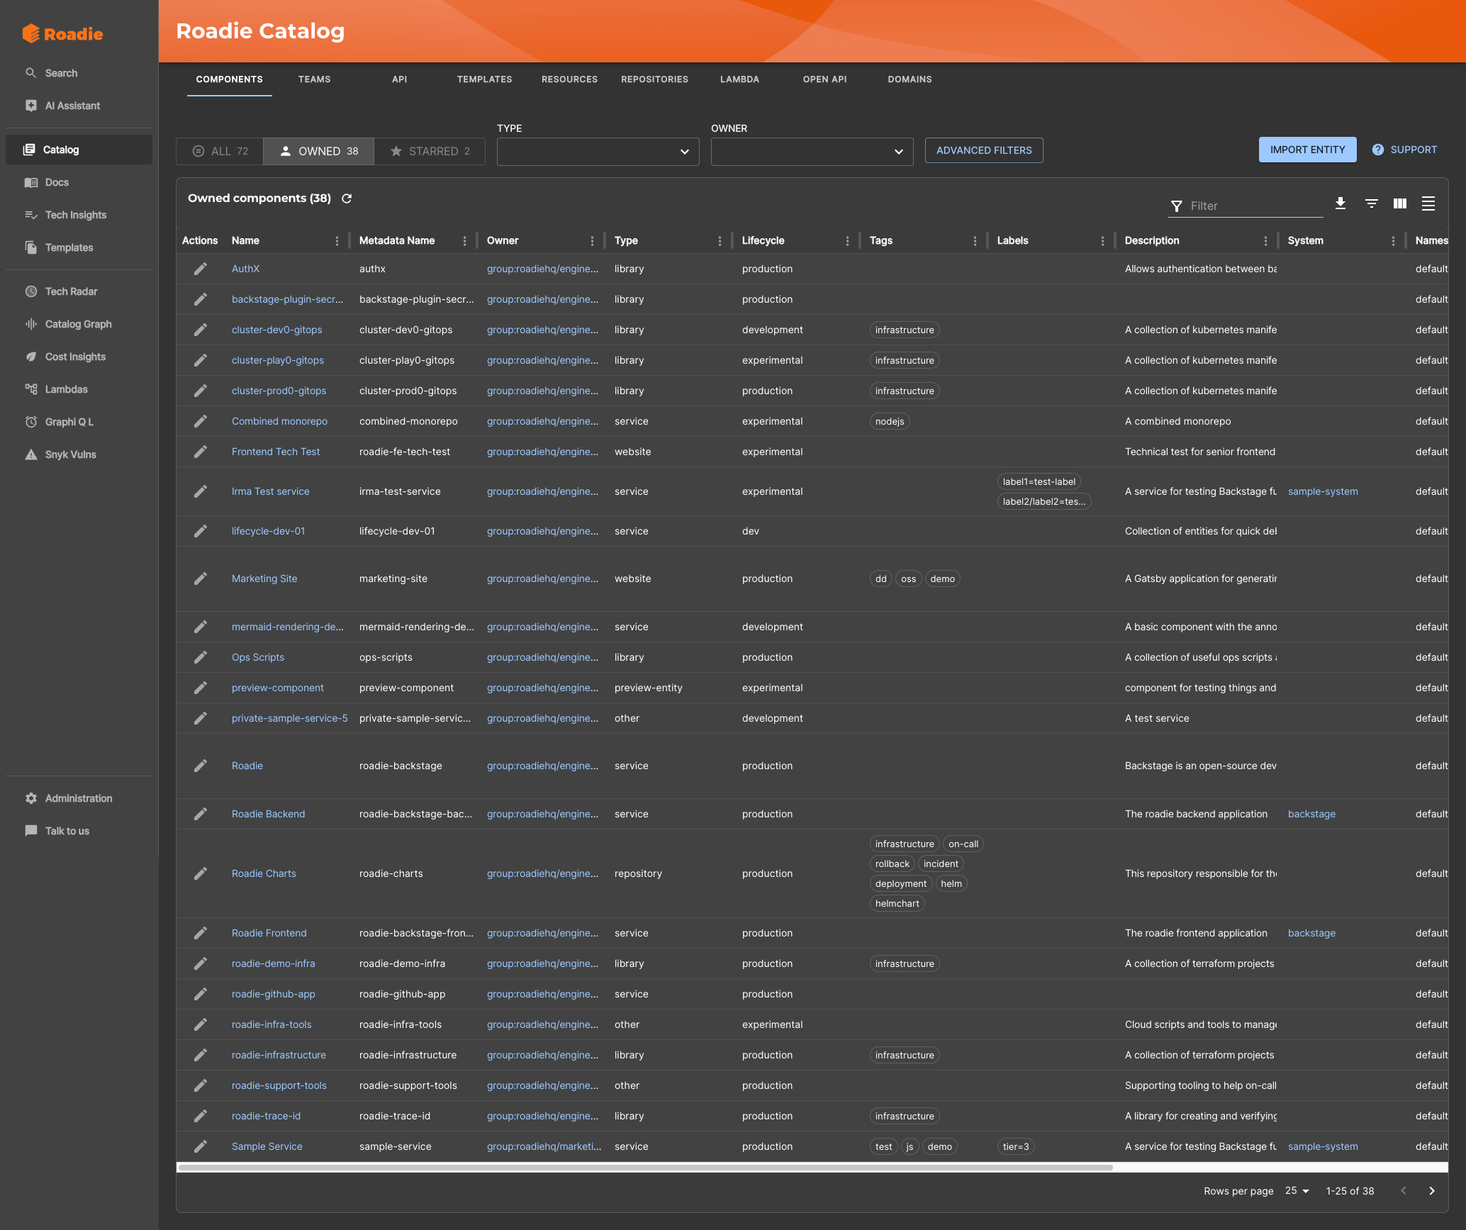Open the show columns icon
Viewport: 1466px width, 1230px height.
1400,203
